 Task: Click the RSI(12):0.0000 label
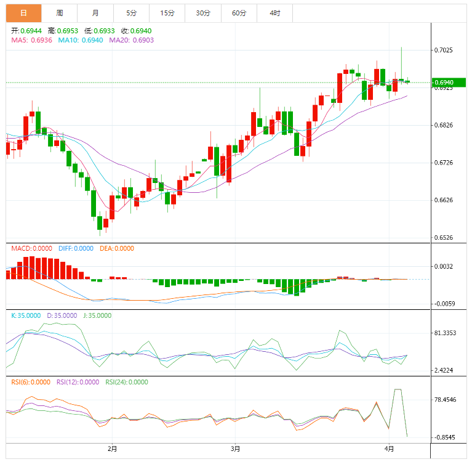pyautogui.click(x=78, y=382)
